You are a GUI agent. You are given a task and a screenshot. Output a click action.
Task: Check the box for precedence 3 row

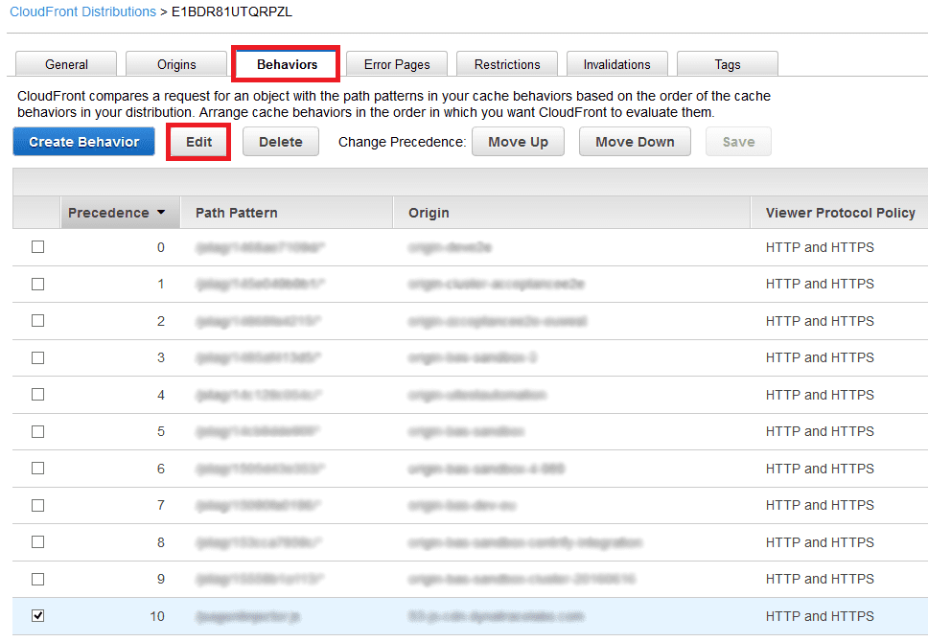click(x=38, y=358)
